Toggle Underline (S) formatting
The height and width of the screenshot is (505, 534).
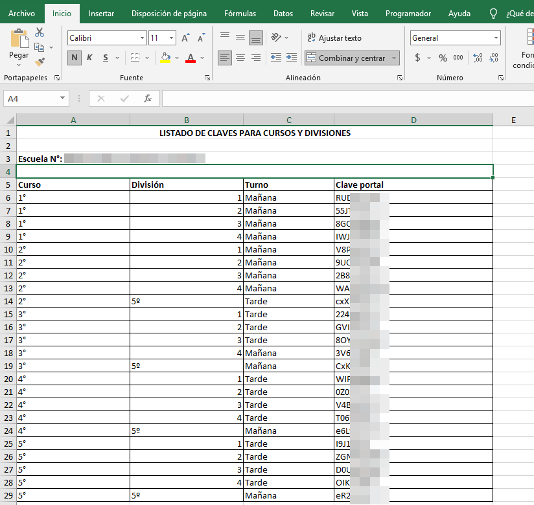click(106, 58)
